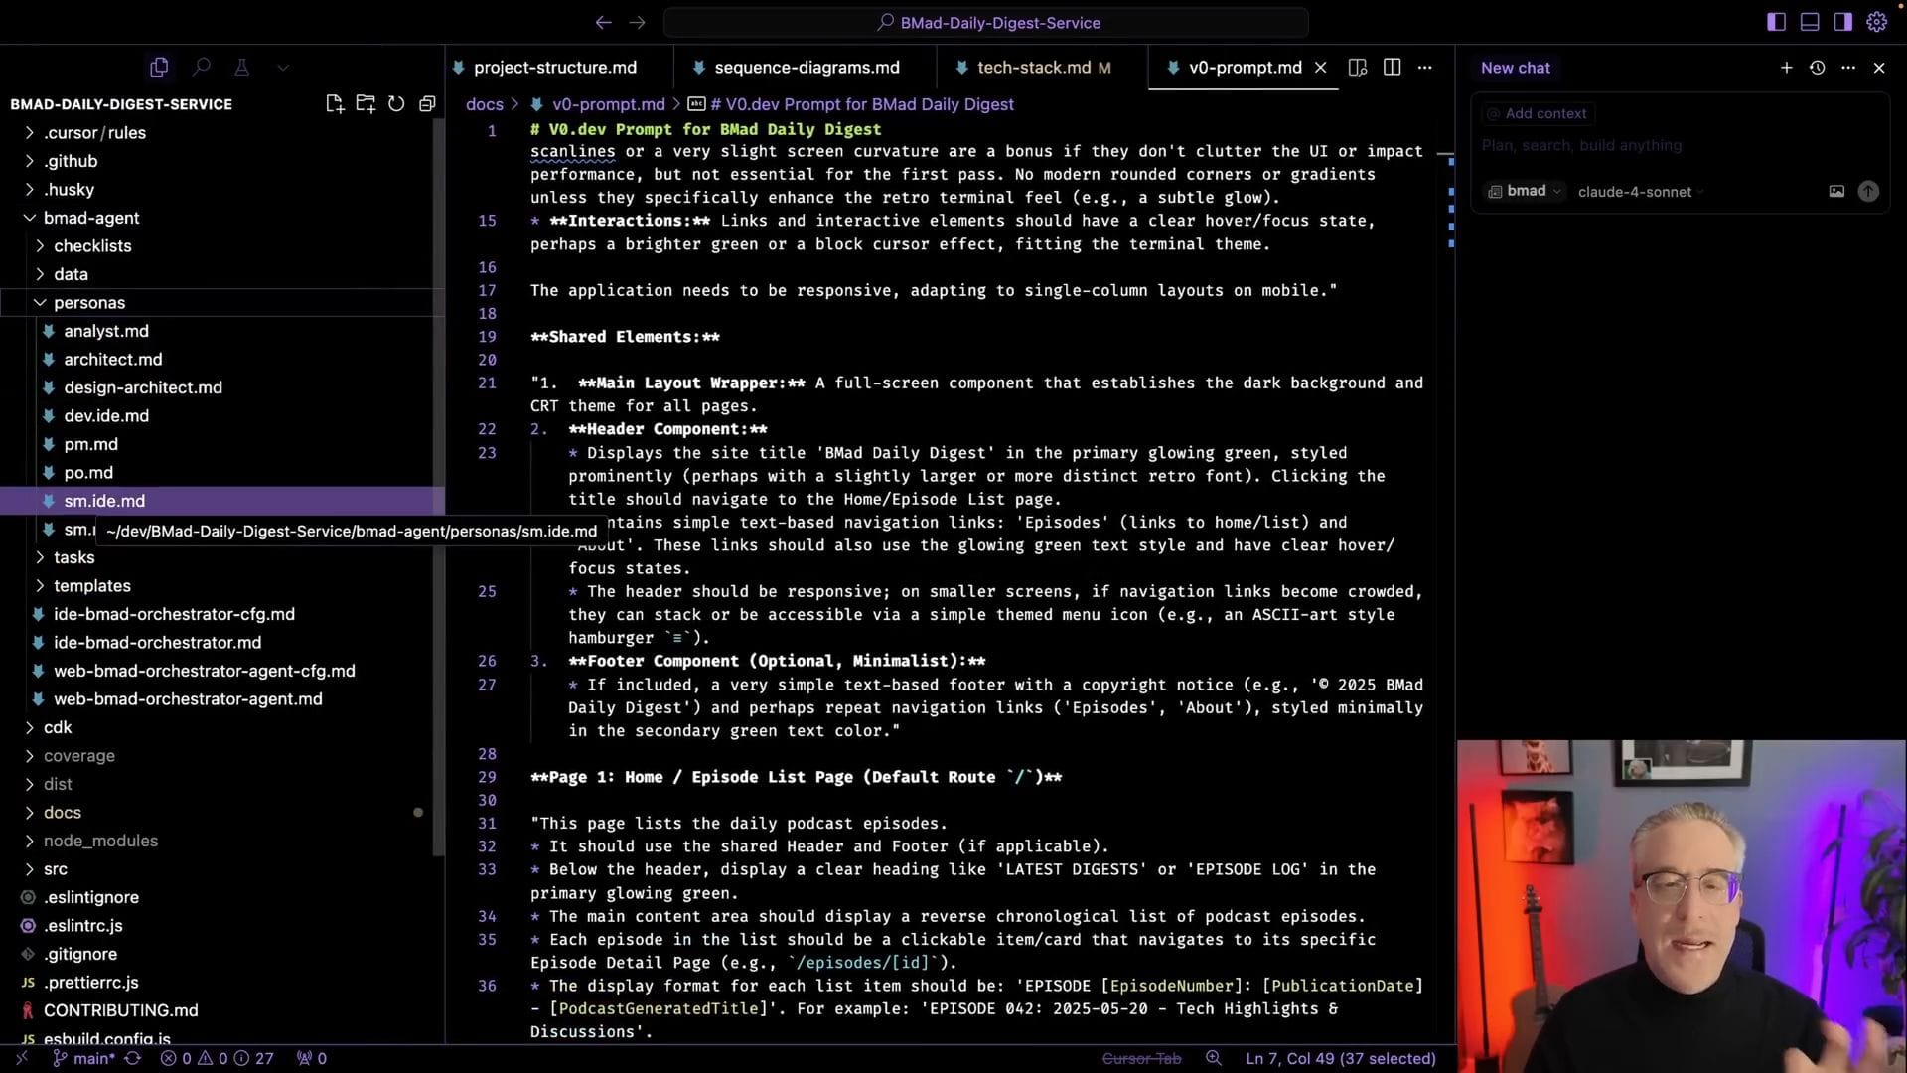Expand the tasks folder
The width and height of the screenshot is (1907, 1073).
tap(73, 557)
